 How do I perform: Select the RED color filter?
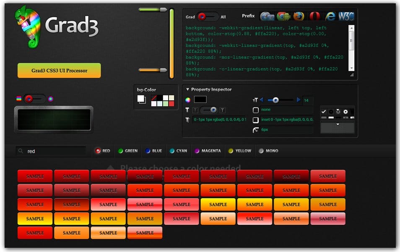(102, 150)
